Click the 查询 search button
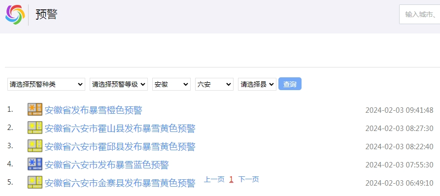 click(x=290, y=84)
